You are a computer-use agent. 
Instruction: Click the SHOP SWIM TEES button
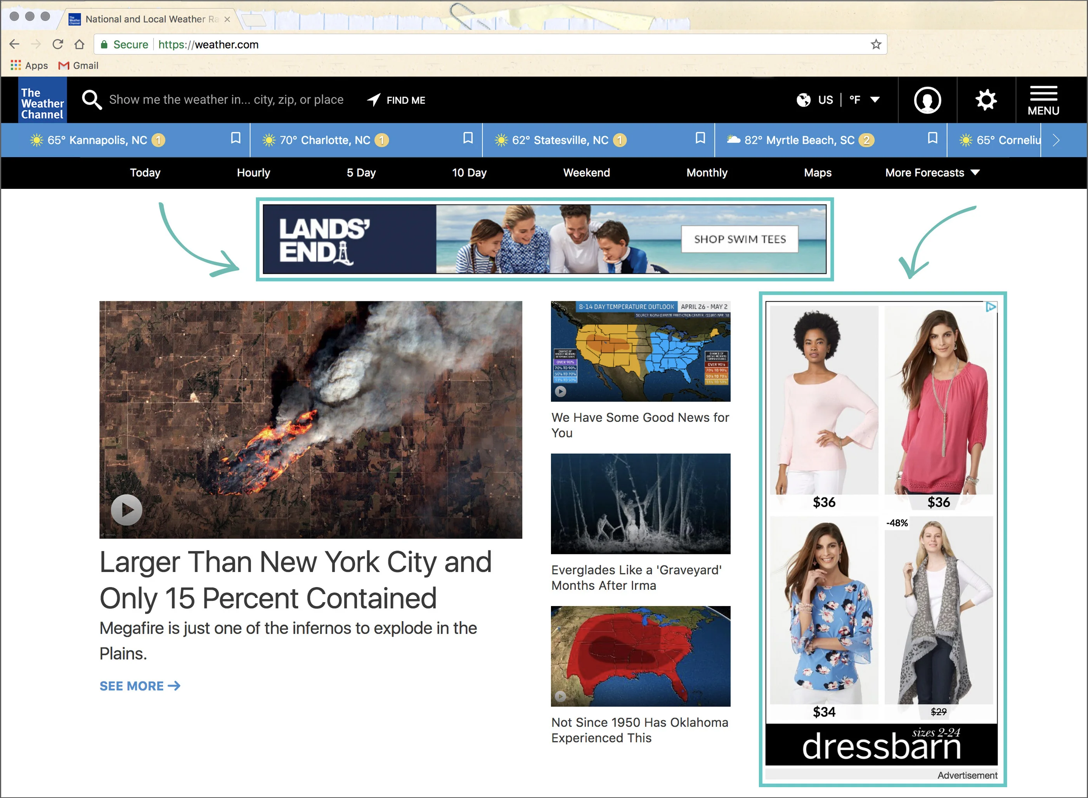coord(740,239)
